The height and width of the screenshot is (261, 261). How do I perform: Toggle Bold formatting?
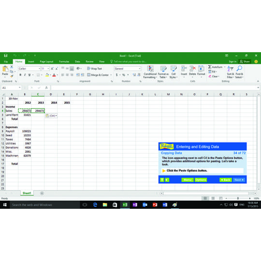(20, 75)
